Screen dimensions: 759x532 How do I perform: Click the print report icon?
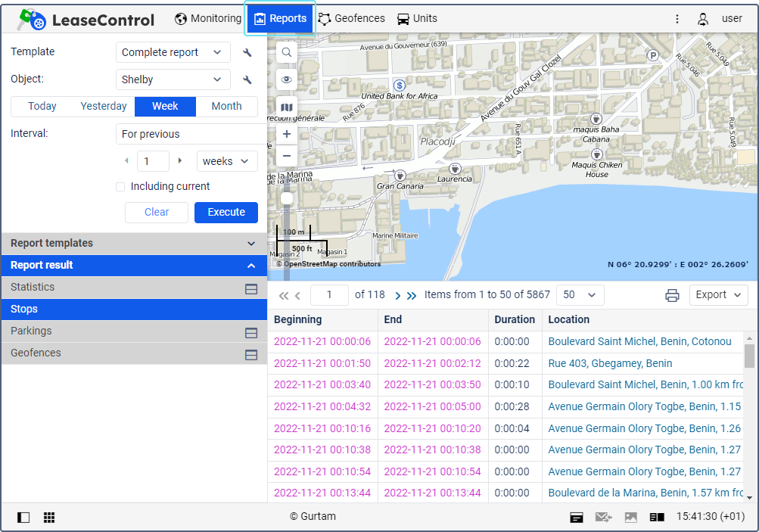point(672,295)
